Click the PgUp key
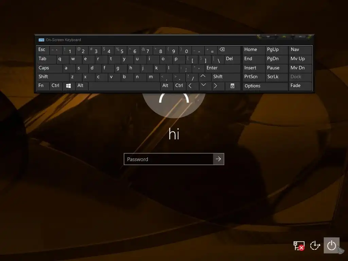The height and width of the screenshot is (261, 348). (276, 50)
